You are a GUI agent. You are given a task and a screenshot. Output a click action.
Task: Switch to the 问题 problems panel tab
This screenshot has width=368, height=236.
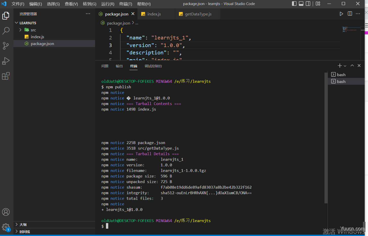point(105,66)
